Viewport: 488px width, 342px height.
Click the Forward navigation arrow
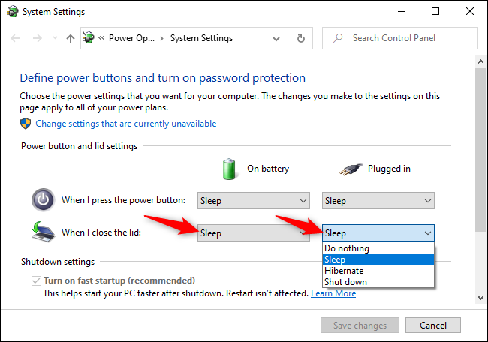point(35,38)
